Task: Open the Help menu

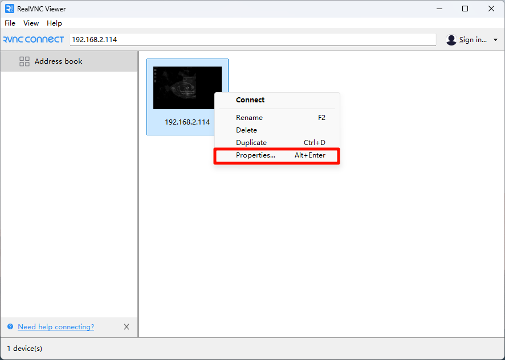Action: click(54, 23)
